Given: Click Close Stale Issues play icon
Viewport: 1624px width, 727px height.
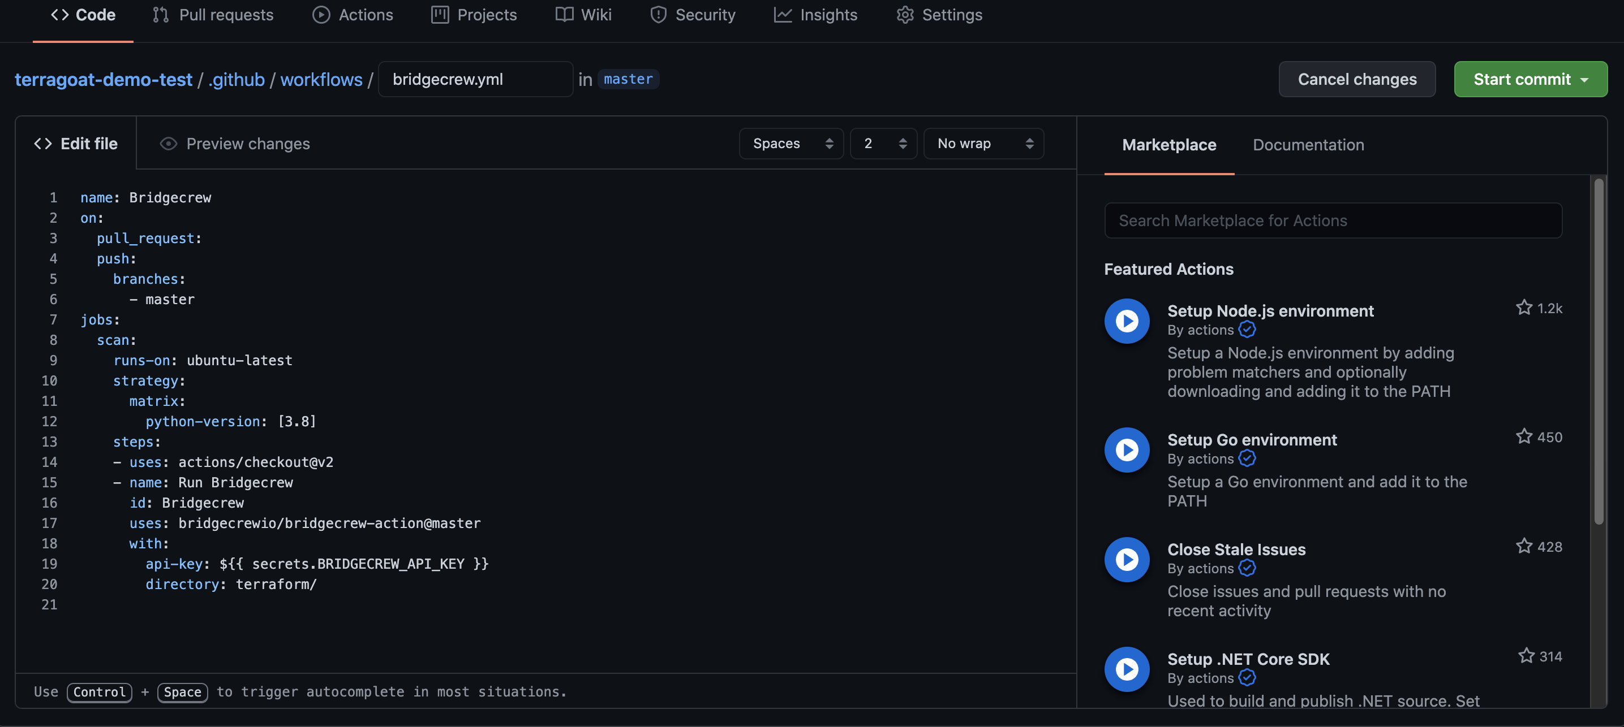Looking at the screenshot, I should (x=1127, y=560).
